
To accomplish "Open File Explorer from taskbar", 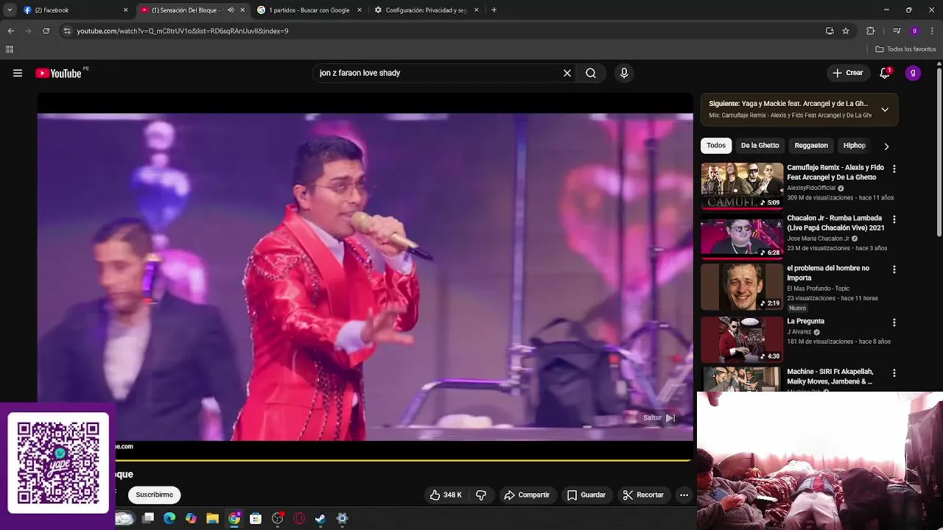I will point(212,518).
